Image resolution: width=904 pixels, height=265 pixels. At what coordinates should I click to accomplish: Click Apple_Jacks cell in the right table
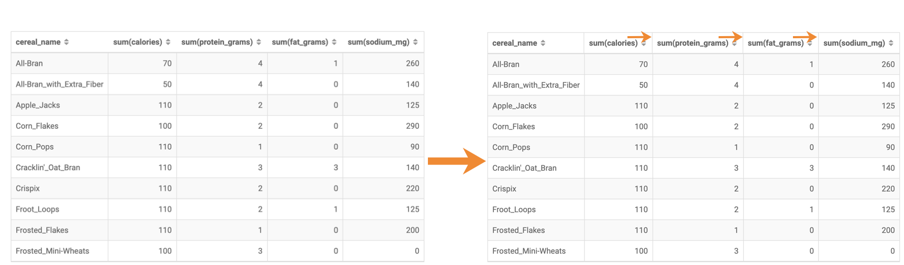coord(514,106)
